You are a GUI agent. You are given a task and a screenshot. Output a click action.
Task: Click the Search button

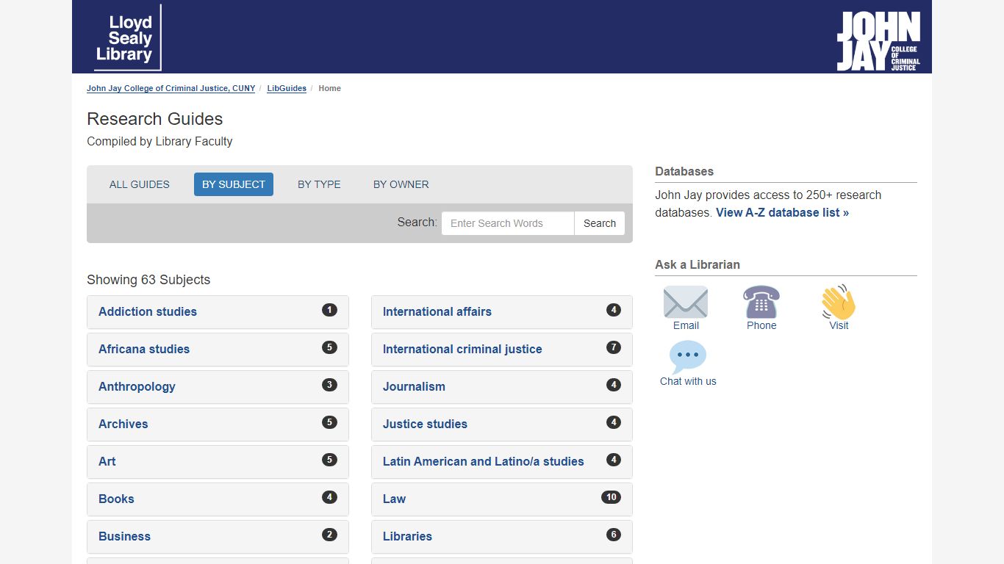click(600, 223)
